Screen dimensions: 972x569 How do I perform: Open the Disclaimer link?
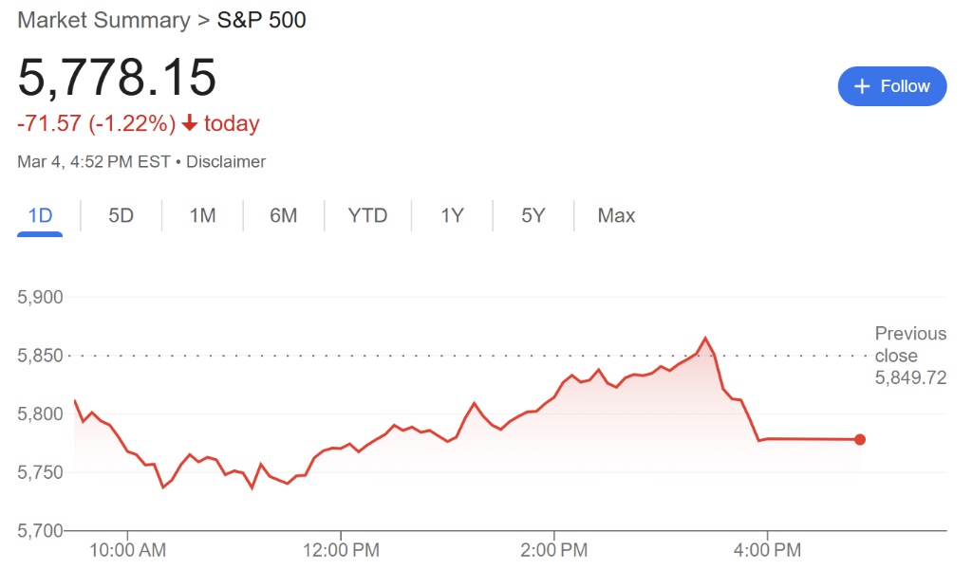[x=226, y=161]
